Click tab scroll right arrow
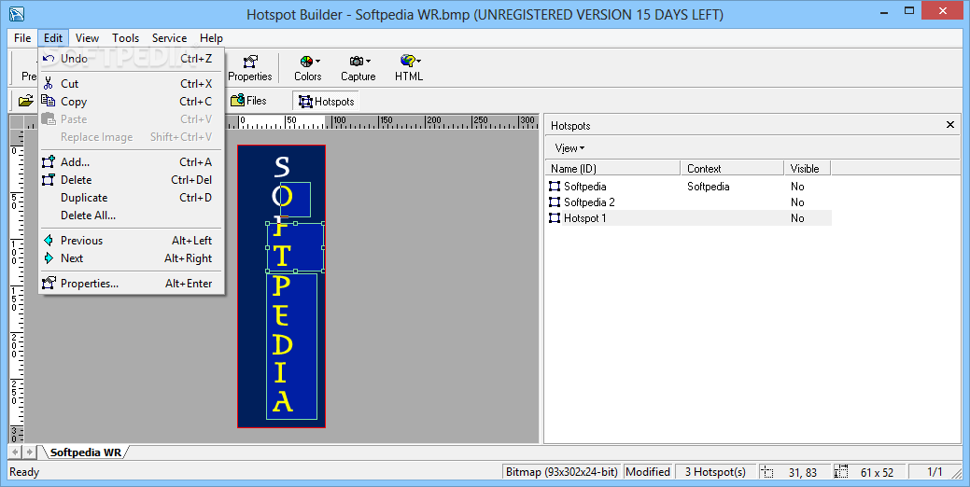This screenshot has width=970, height=487. pos(29,452)
